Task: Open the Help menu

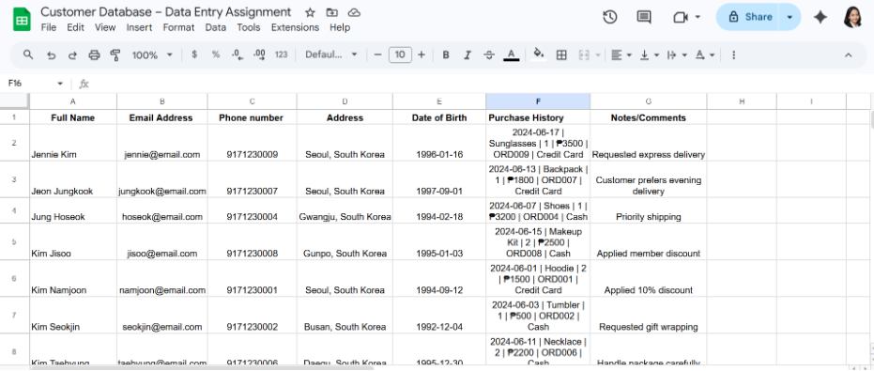Action: pos(340,27)
